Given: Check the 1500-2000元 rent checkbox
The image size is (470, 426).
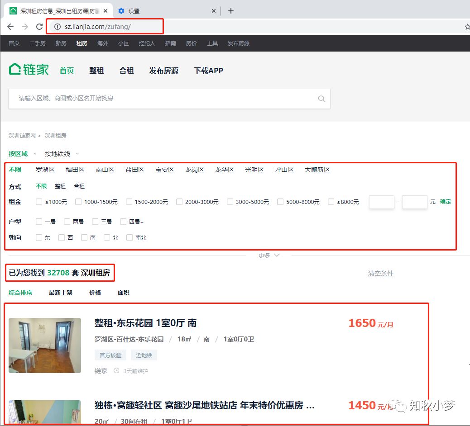Looking at the screenshot, I should (129, 202).
